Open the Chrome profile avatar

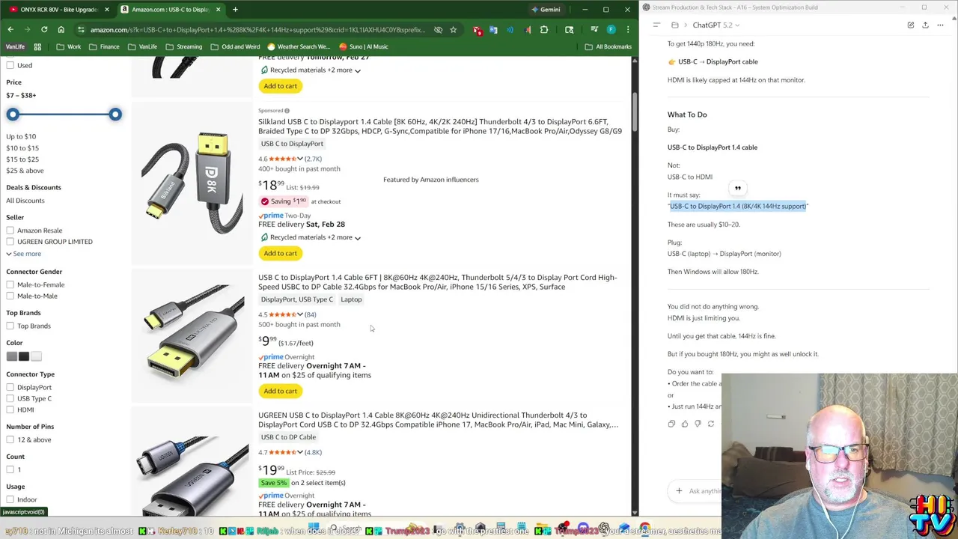coord(611,30)
